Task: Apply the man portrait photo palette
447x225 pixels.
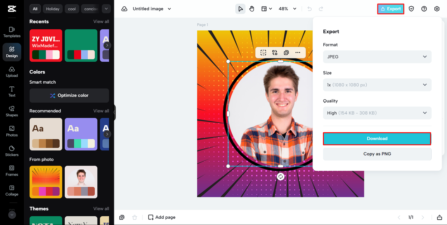Action: click(x=81, y=182)
